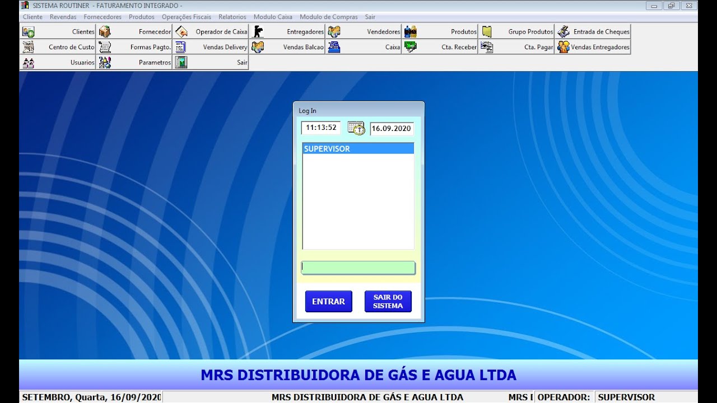Select SUPERVISOR in the user list
Viewport: 717px width, 403px height.
click(x=358, y=149)
